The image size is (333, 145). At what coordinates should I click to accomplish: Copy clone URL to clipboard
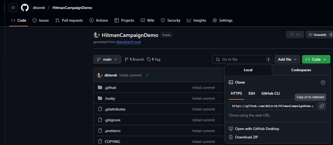coord(322,106)
